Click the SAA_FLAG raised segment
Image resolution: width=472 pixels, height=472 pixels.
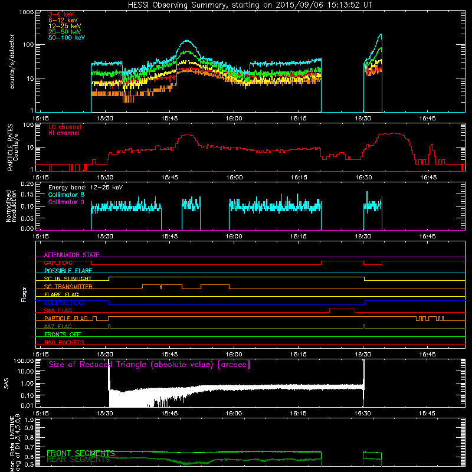342,309
